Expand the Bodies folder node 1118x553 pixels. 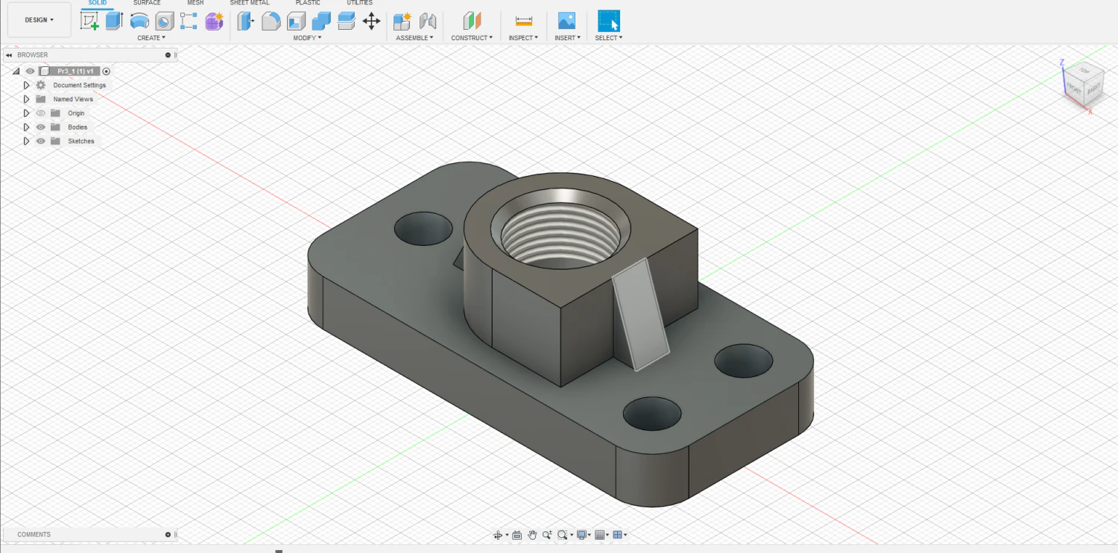(27, 127)
